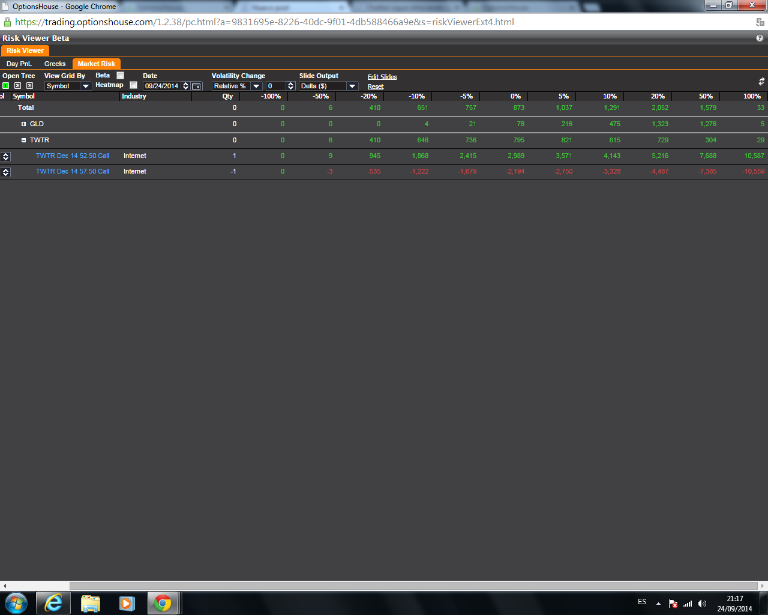Screen dimensions: 768x615
Task: Click the Total row label
Action: pyautogui.click(x=26, y=108)
